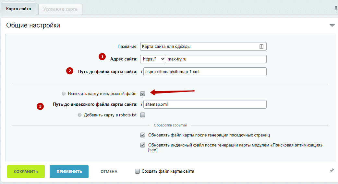Click help icon next to Включить карту в индексный файл

coord(64,94)
